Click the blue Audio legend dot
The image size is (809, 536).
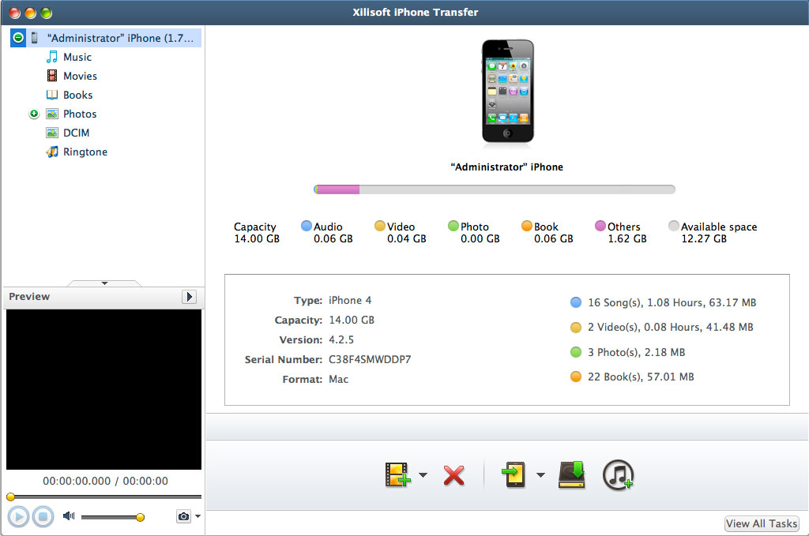pyautogui.click(x=307, y=226)
